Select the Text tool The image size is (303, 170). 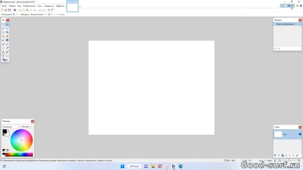(3, 56)
